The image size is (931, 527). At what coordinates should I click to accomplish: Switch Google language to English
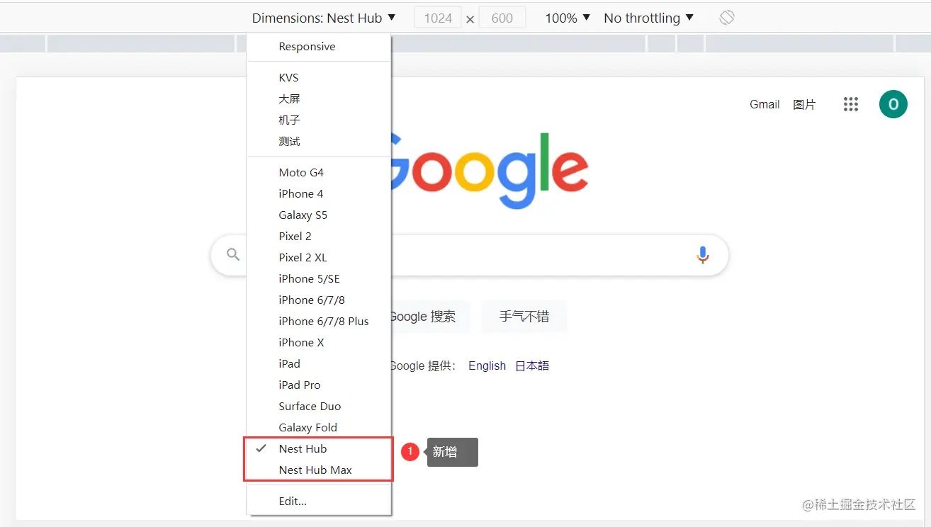pos(487,366)
